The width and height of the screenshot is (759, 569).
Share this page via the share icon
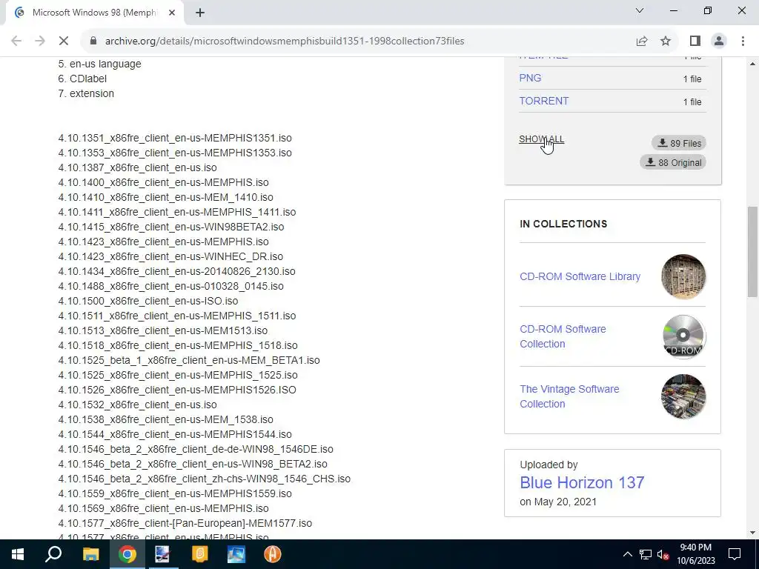coord(642,41)
